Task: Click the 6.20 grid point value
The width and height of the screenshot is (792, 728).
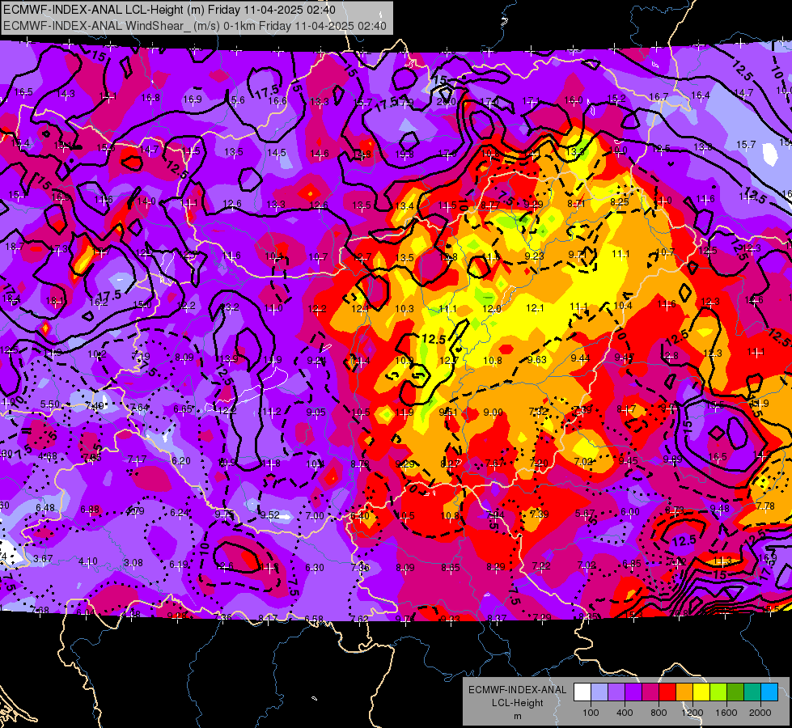Action: 181,461
